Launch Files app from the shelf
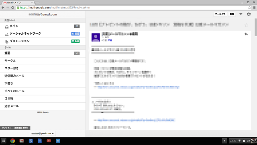This screenshot has height=145, width=257. click(58, 141)
